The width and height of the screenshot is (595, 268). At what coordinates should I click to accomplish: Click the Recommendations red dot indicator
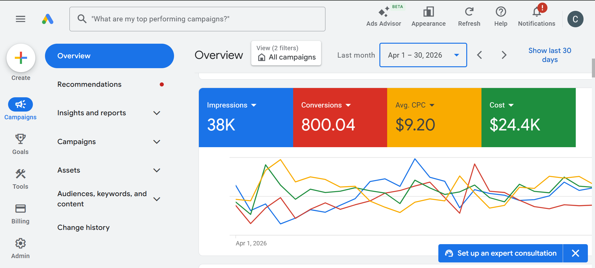point(162,84)
